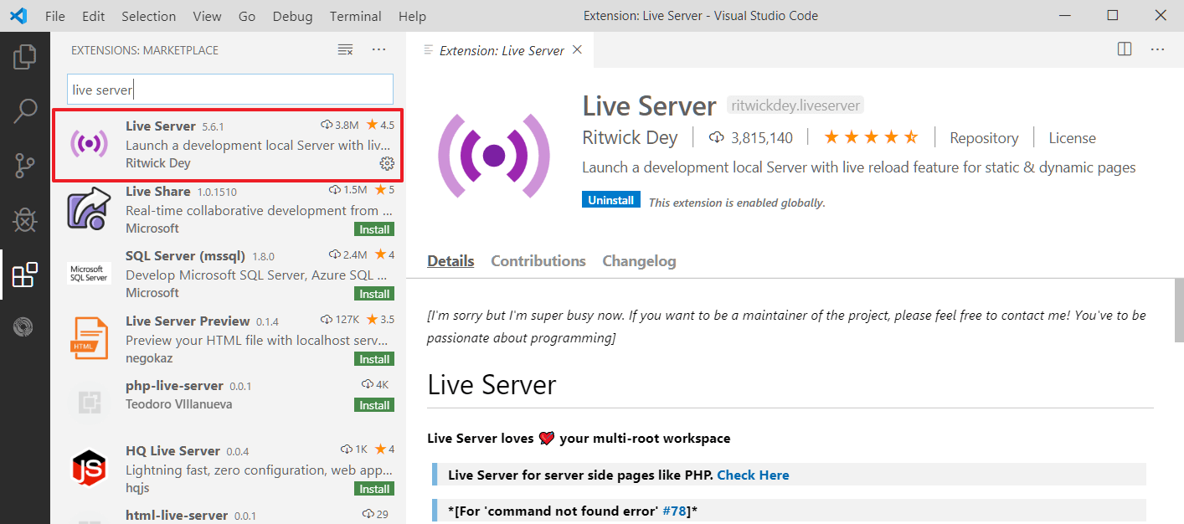
Task: Click the Extensions icon in activity bar
Action: click(25, 275)
